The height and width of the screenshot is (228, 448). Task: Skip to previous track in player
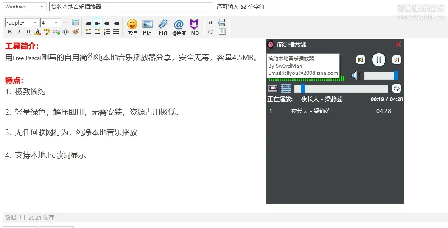coord(361,60)
